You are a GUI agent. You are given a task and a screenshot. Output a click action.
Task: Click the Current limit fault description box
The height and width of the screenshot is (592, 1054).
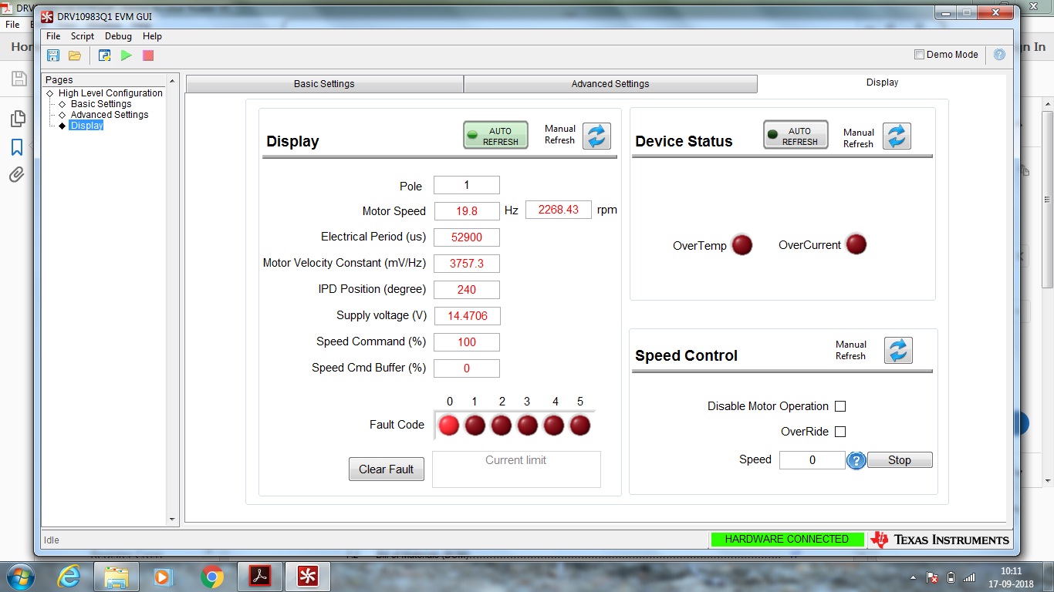tap(516, 469)
